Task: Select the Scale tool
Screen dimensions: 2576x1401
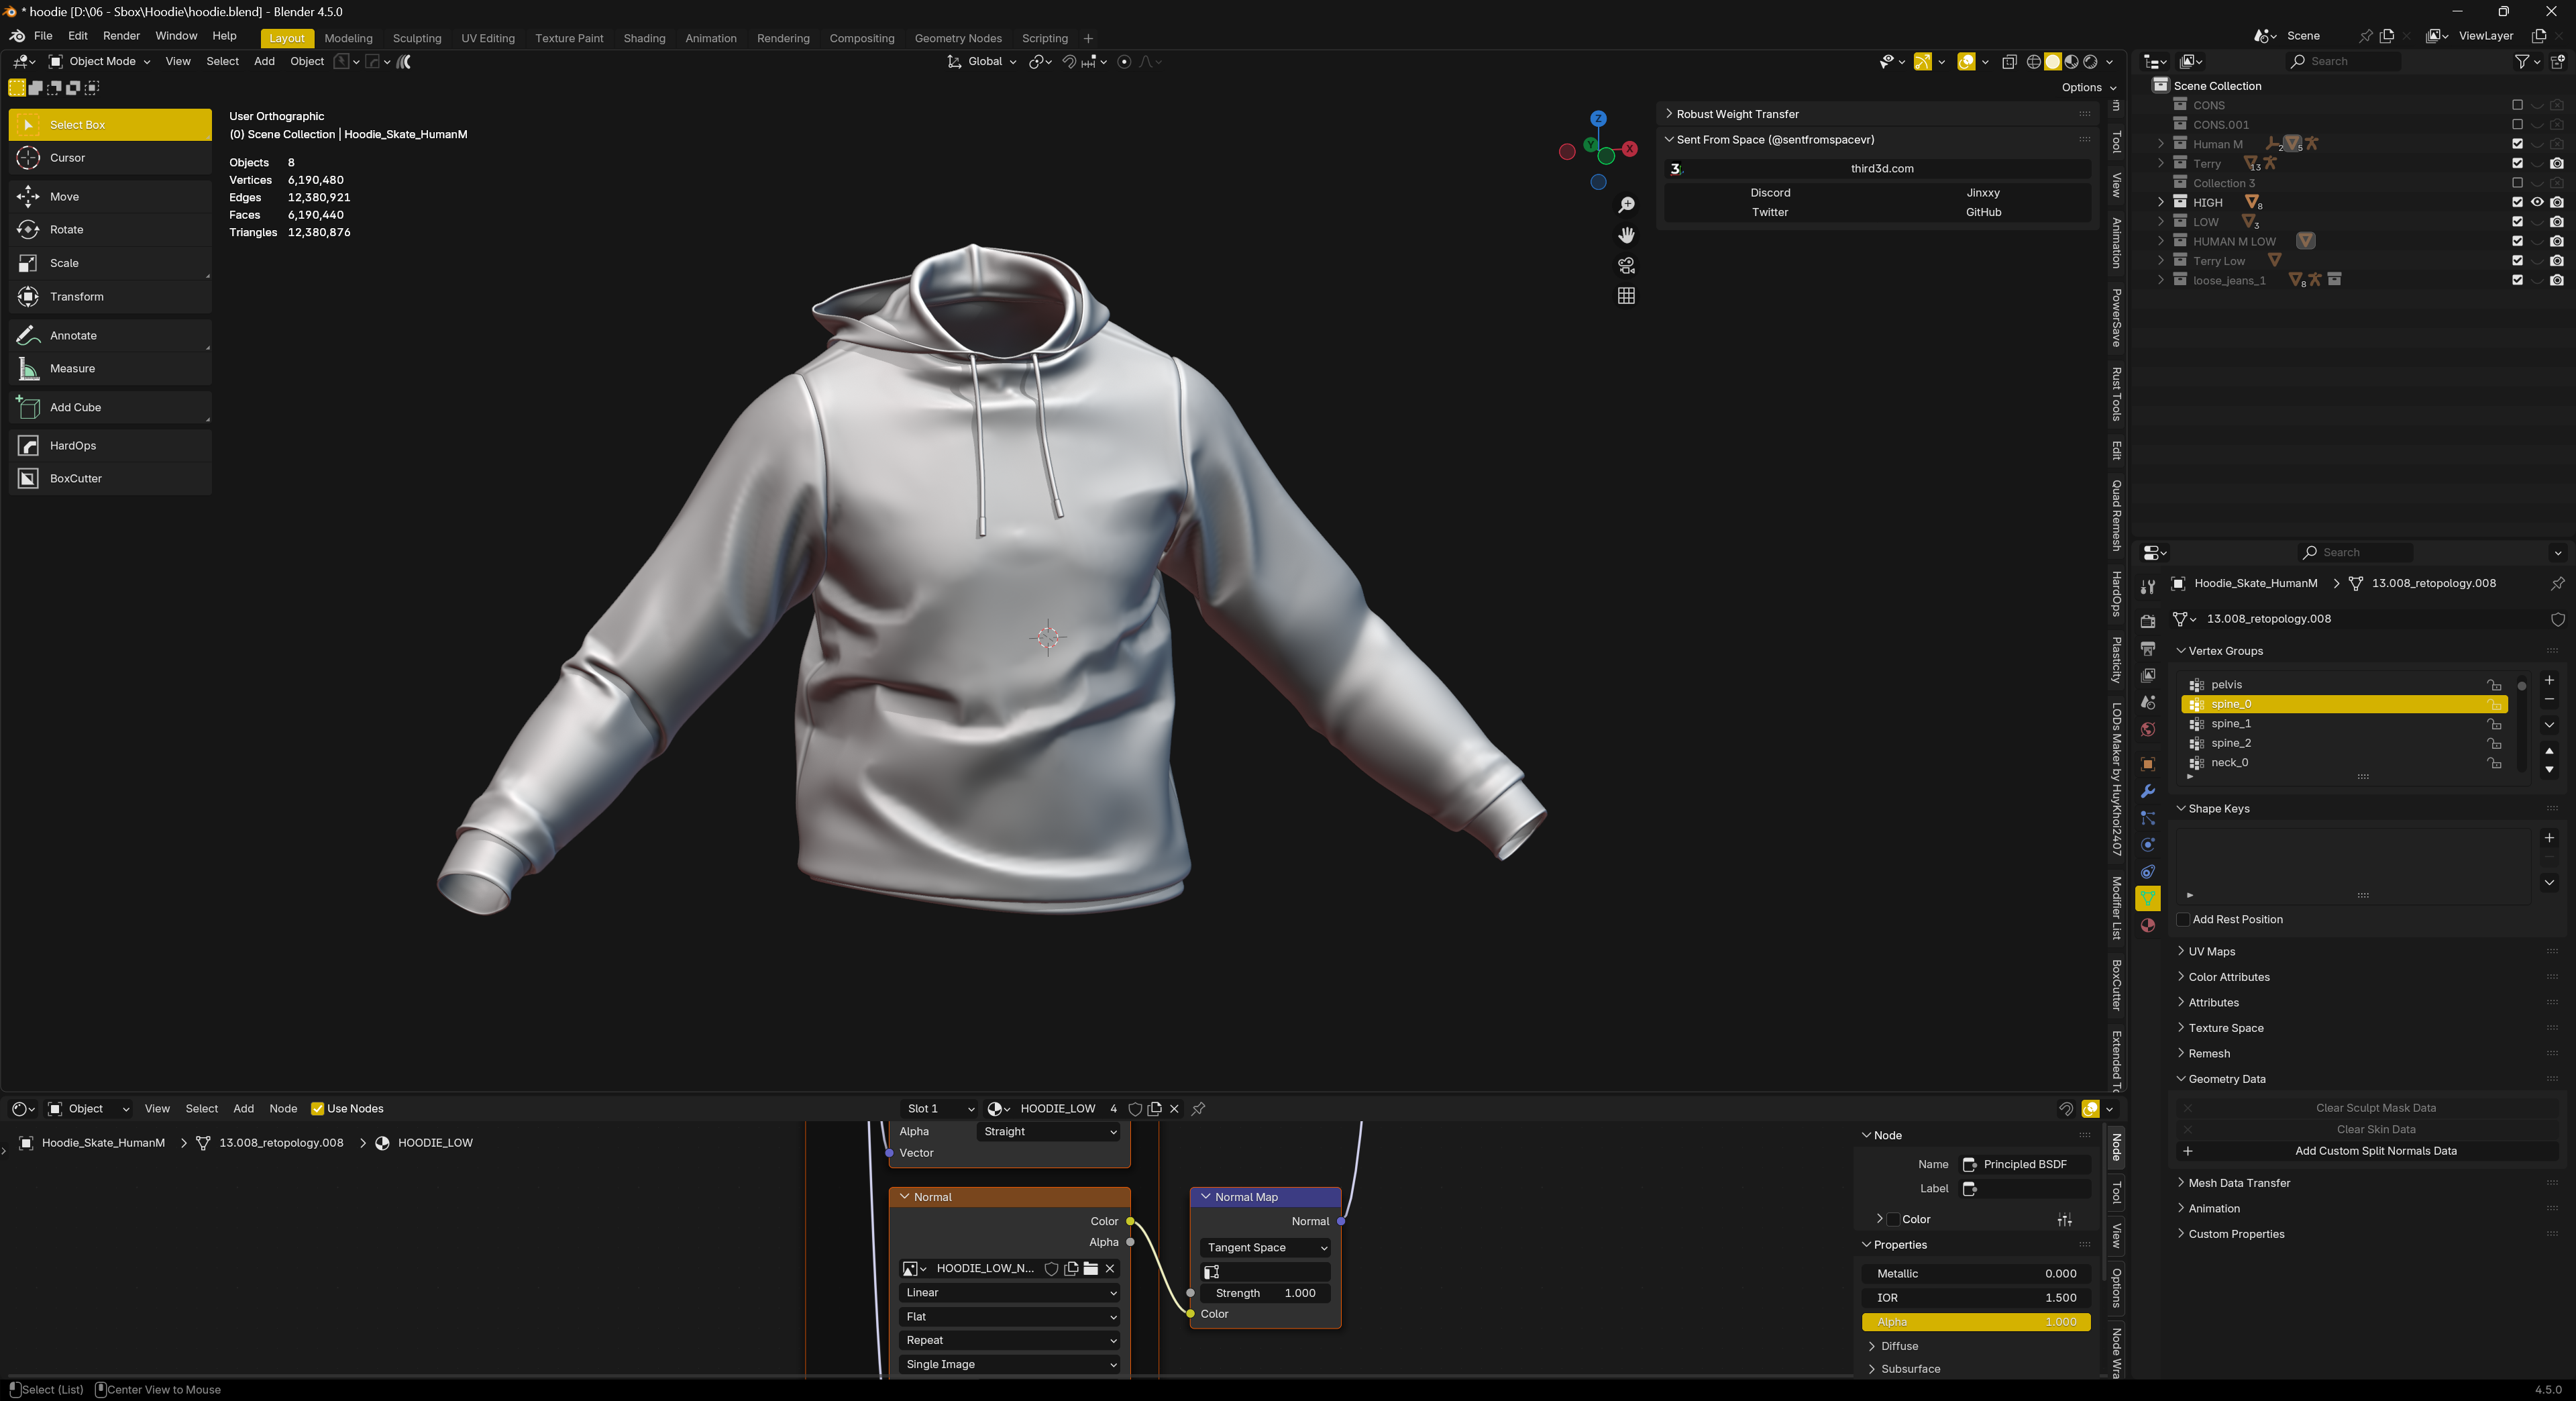Action: point(64,263)
